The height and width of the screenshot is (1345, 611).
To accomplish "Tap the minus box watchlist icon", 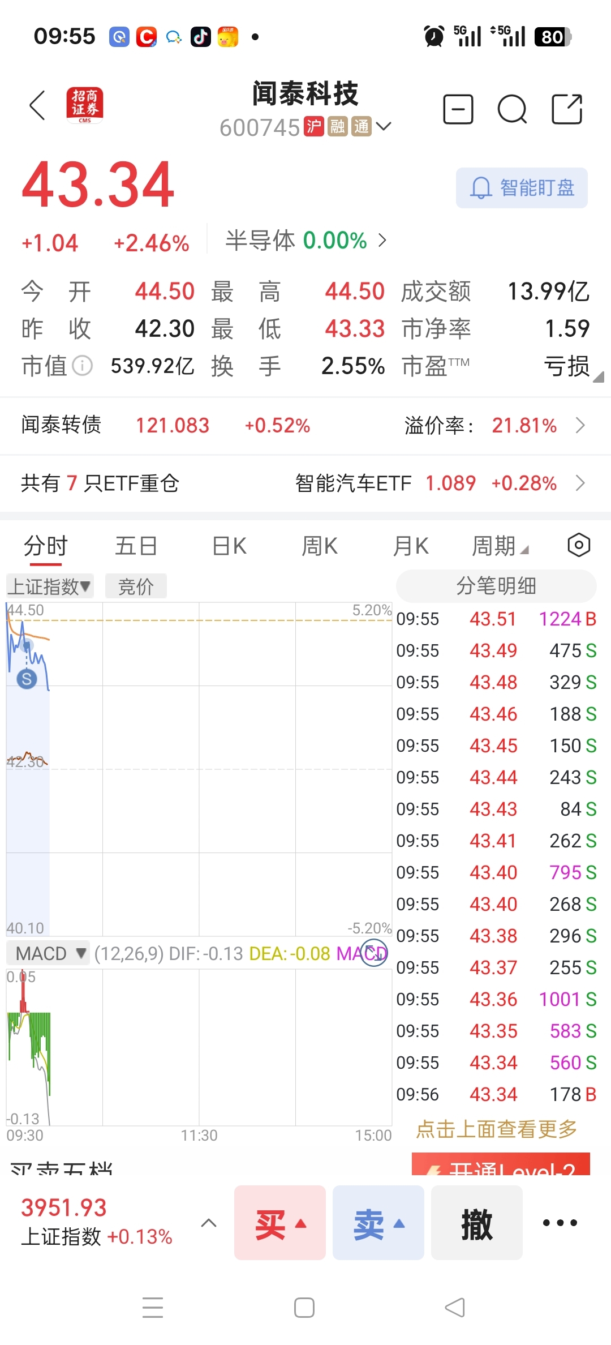I will point(458,109).
